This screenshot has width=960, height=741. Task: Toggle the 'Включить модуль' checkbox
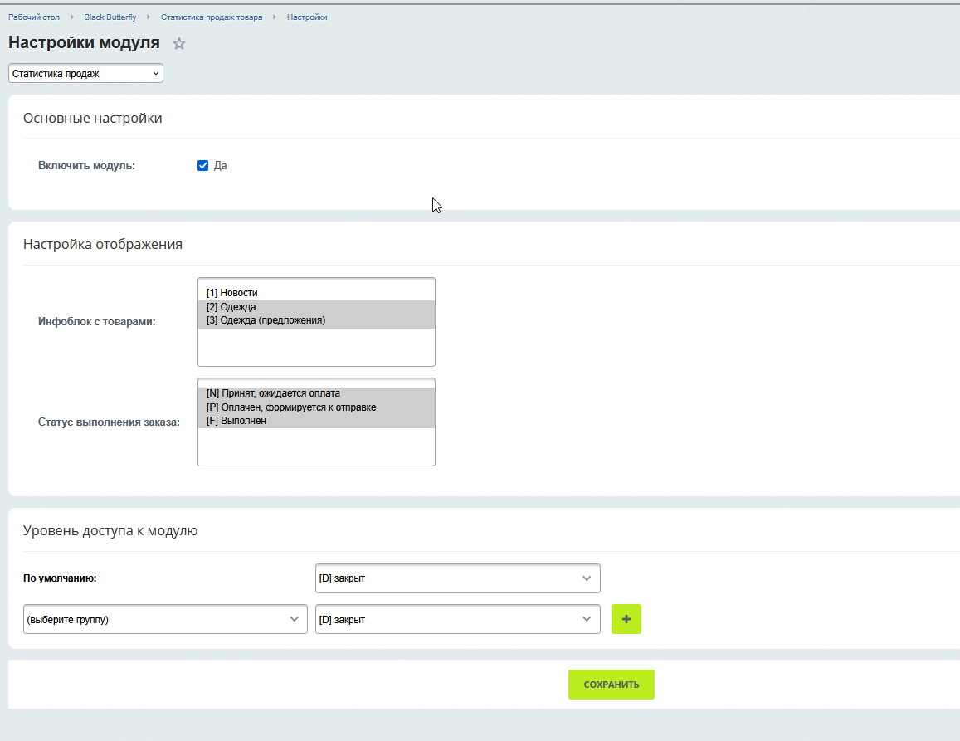coord(202,165)
